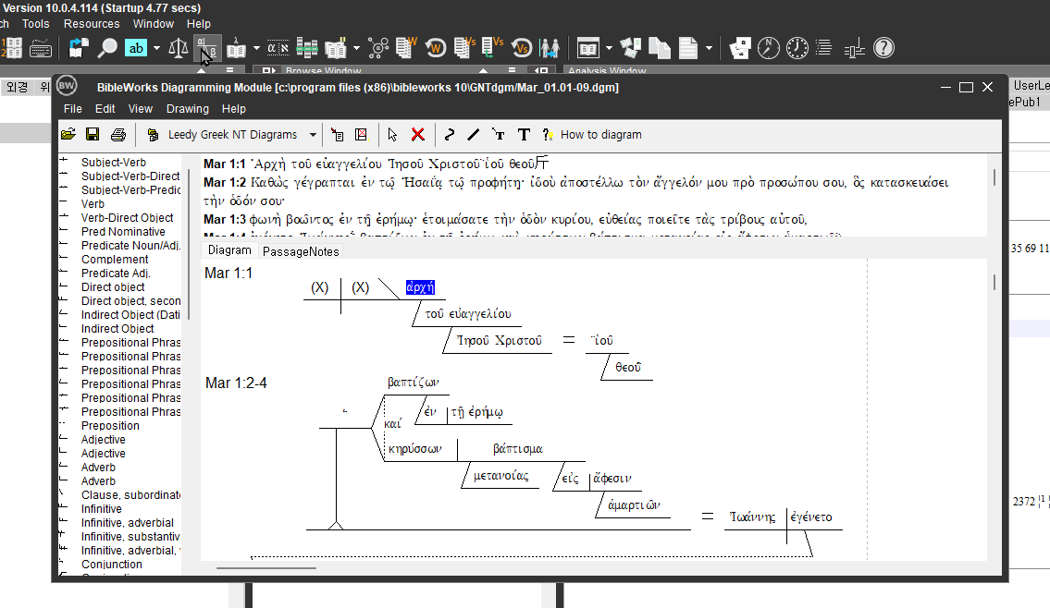The width and height of the screenshot is (1050, 608).
Task: Open the Window menu in BibleWorks main window
Action: [153, 23]
